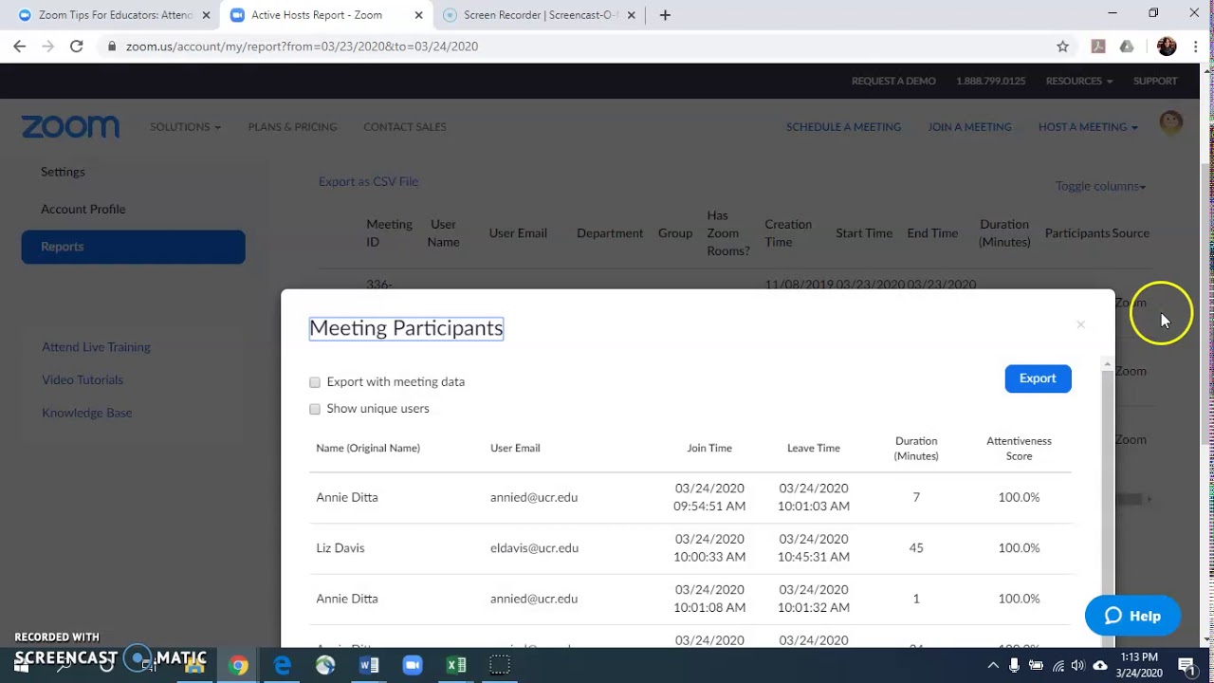This screenshot has height=683, width=1214.
Task: Open Knowledge Base link
Action: coord(87,414)
